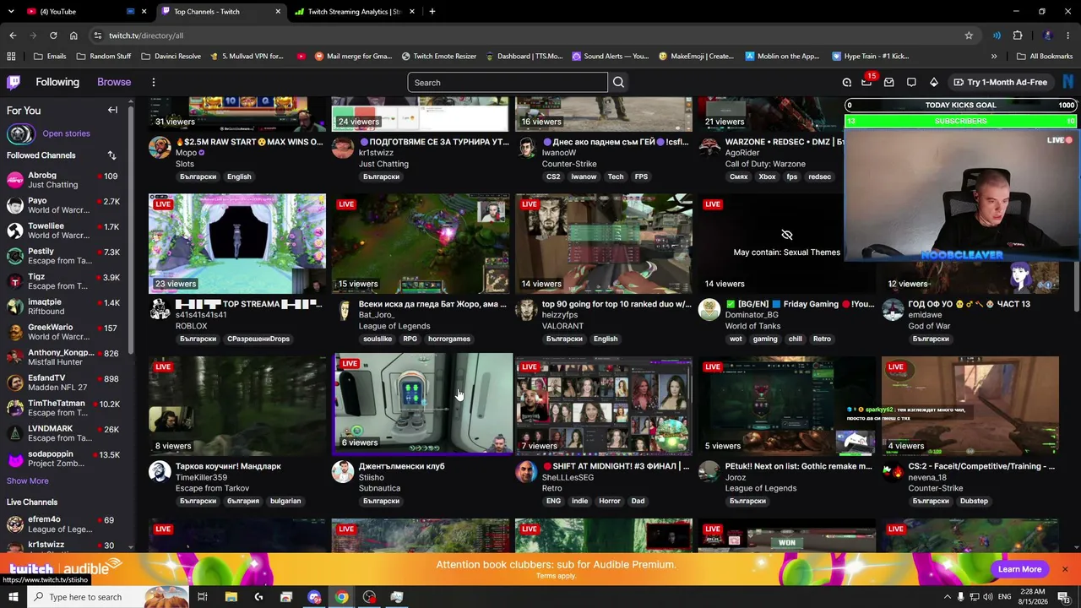
Task: Open Twitch notifications with 15 badge
Action: (x=866, y=82)
